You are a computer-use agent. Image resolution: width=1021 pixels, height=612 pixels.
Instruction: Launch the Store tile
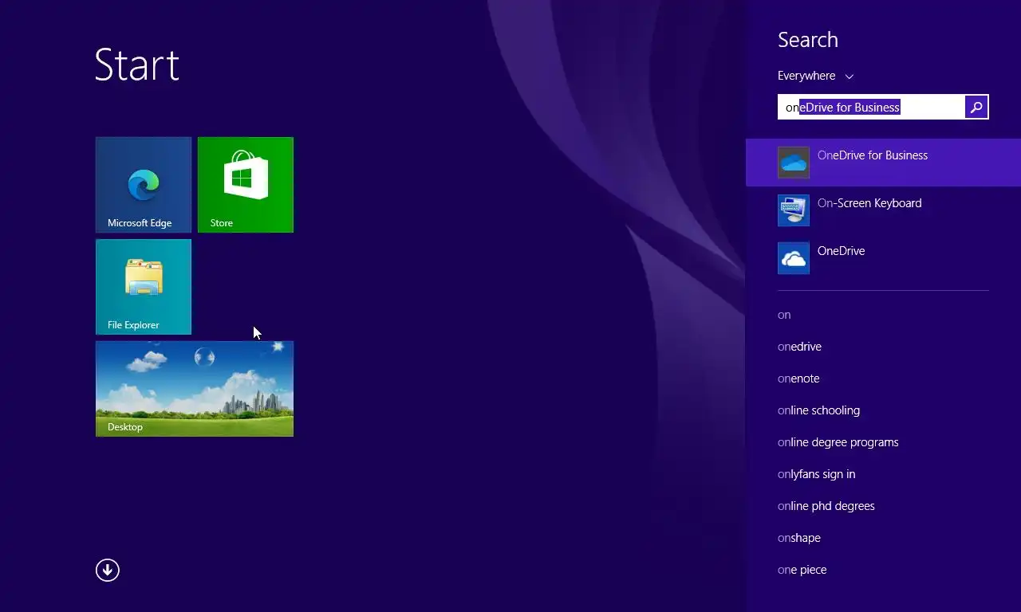point(246,185)
